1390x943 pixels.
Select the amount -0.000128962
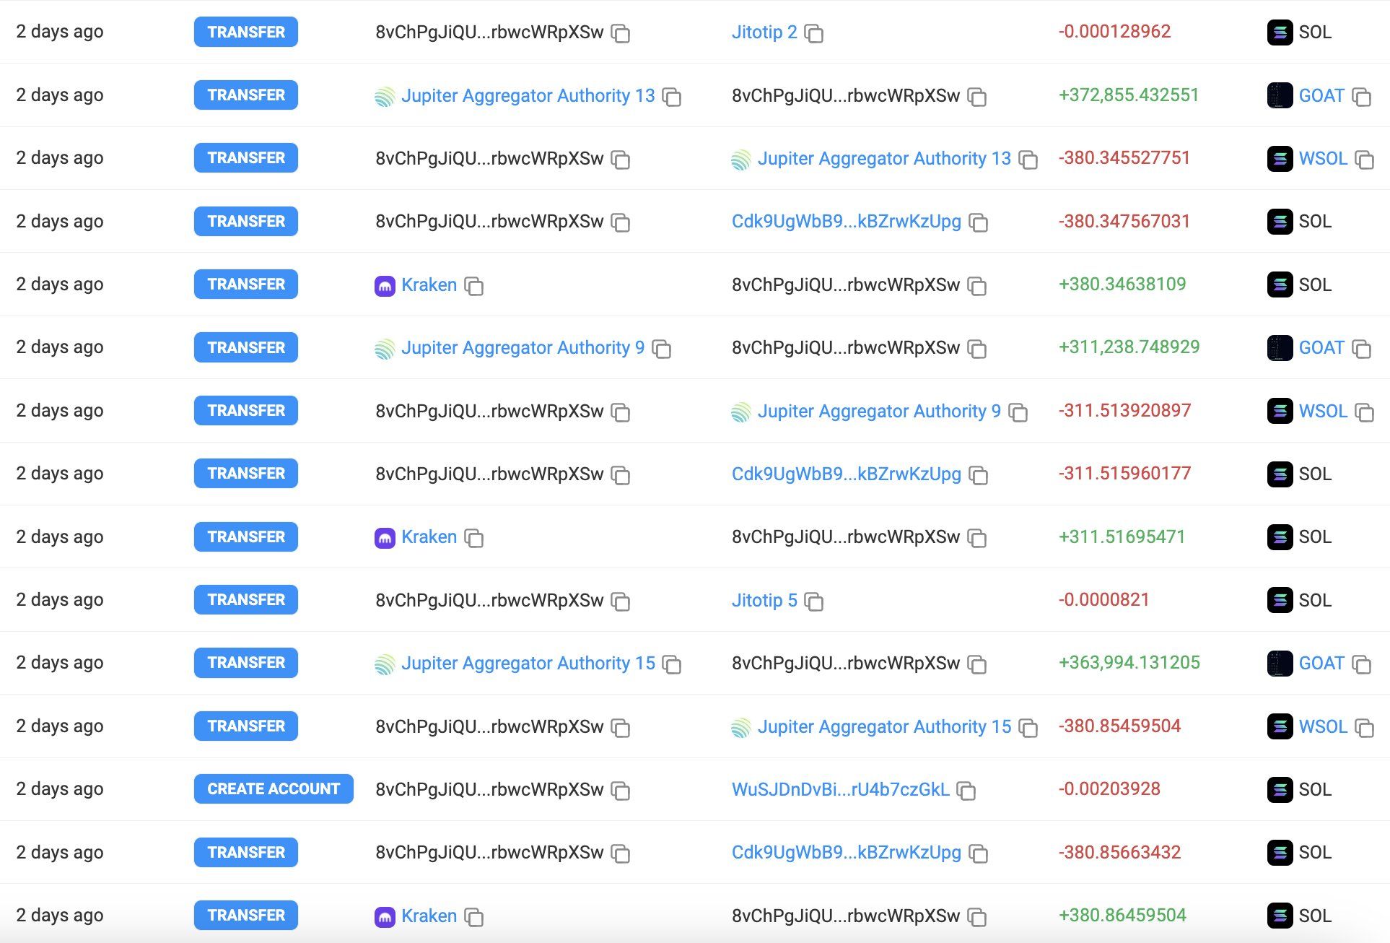point(1114,31)
